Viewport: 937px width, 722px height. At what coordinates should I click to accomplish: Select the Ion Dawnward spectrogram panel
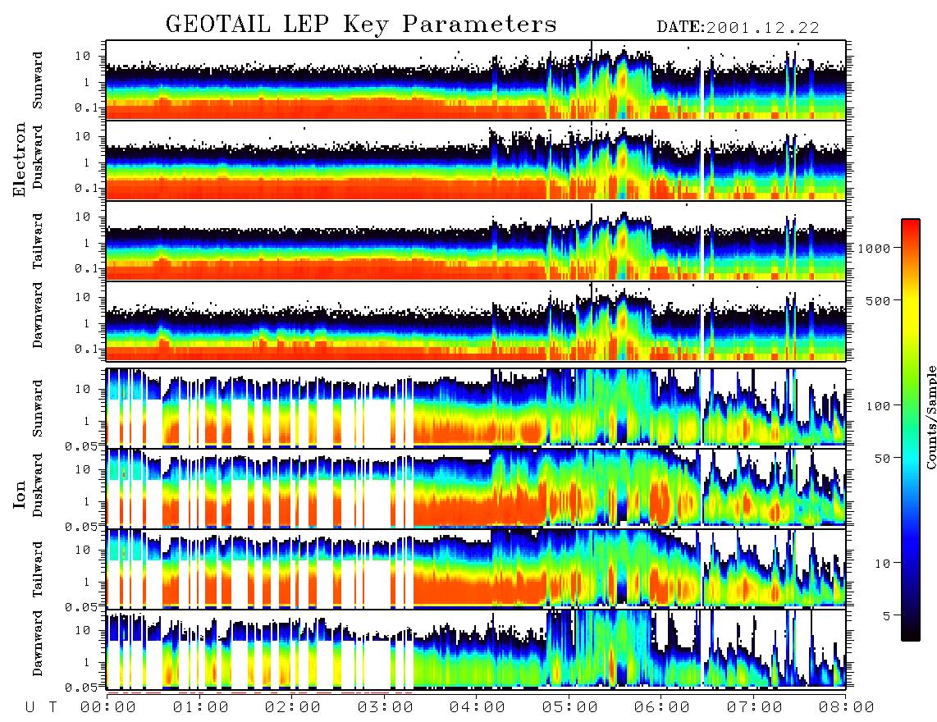476,648
